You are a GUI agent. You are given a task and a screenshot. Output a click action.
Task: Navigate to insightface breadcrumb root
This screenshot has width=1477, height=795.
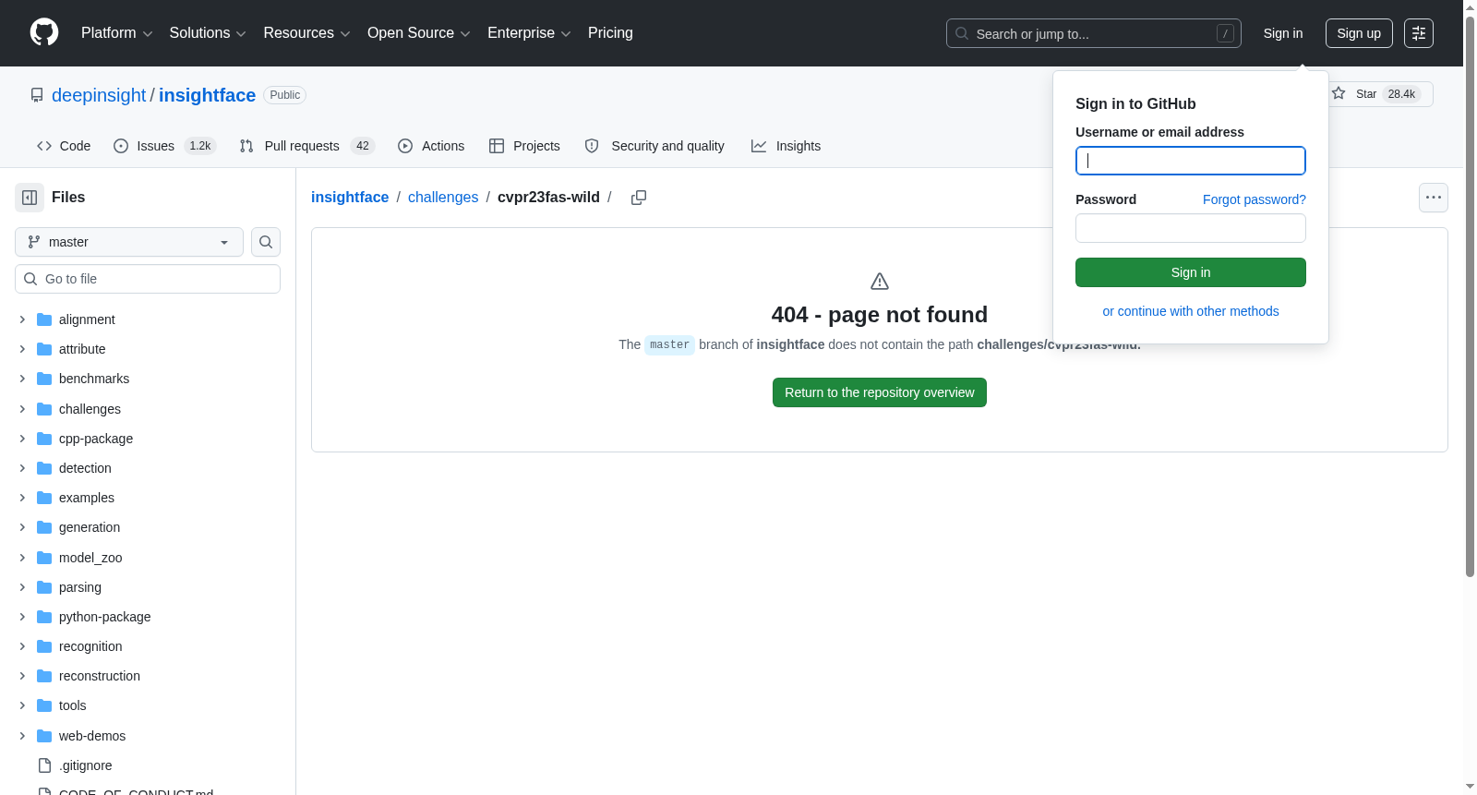click(350, 198)
